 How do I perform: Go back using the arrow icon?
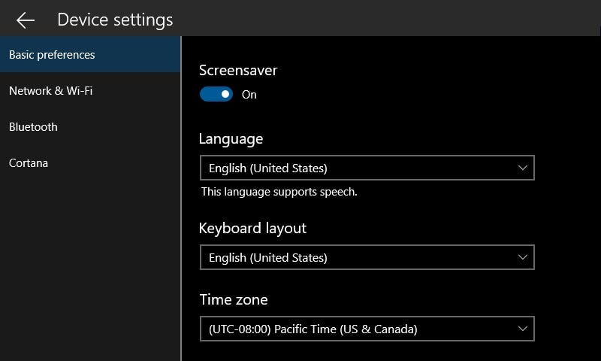tap(26, 20)
